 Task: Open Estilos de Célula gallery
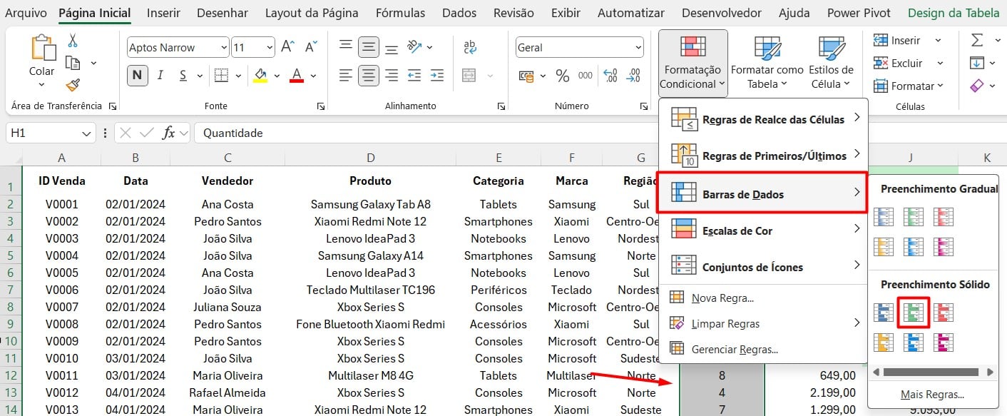[x=832, y=63]
